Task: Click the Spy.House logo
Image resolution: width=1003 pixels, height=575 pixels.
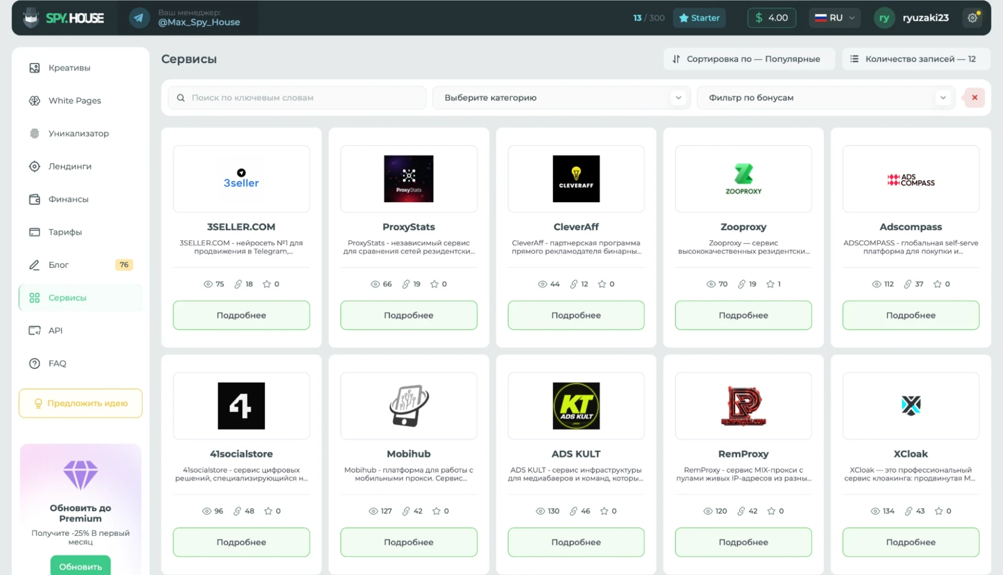Action: point(64,18)
